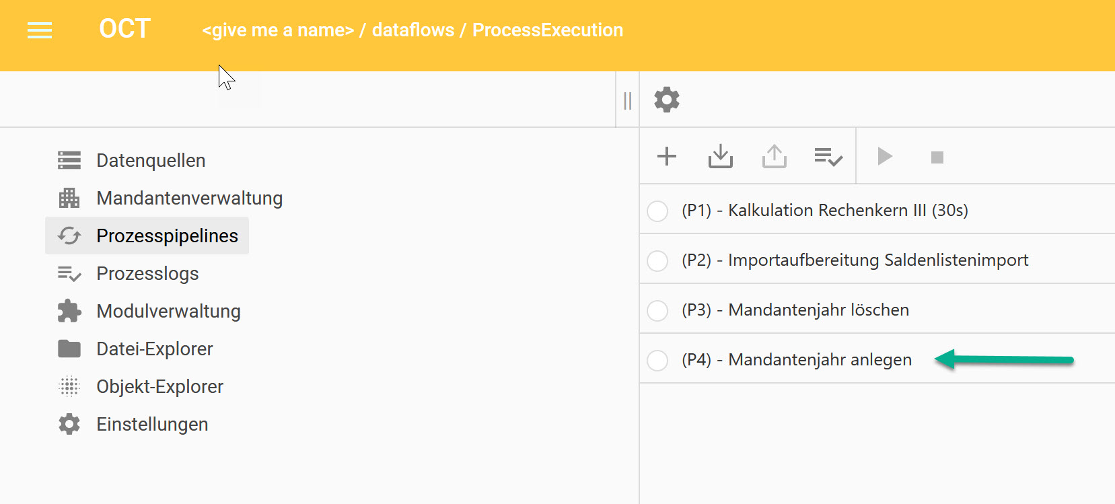1115x504 pixels.
Task: Start execution with play button
Action: [885, 157]
